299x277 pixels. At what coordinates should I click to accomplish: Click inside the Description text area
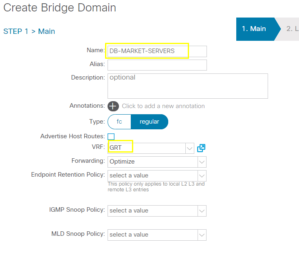tap(188, 86)
